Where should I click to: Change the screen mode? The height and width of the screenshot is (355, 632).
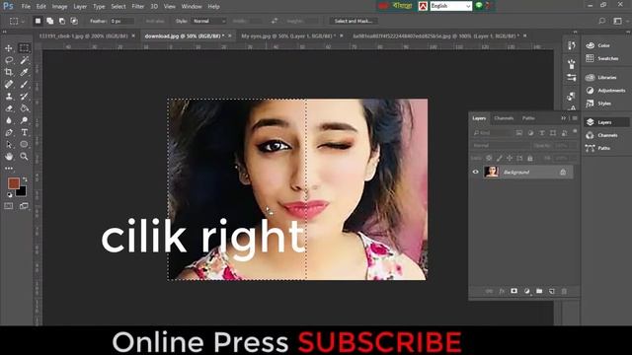[x=24, y=206]
